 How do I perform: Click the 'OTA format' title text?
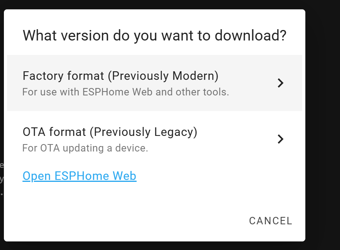(54, 132)
